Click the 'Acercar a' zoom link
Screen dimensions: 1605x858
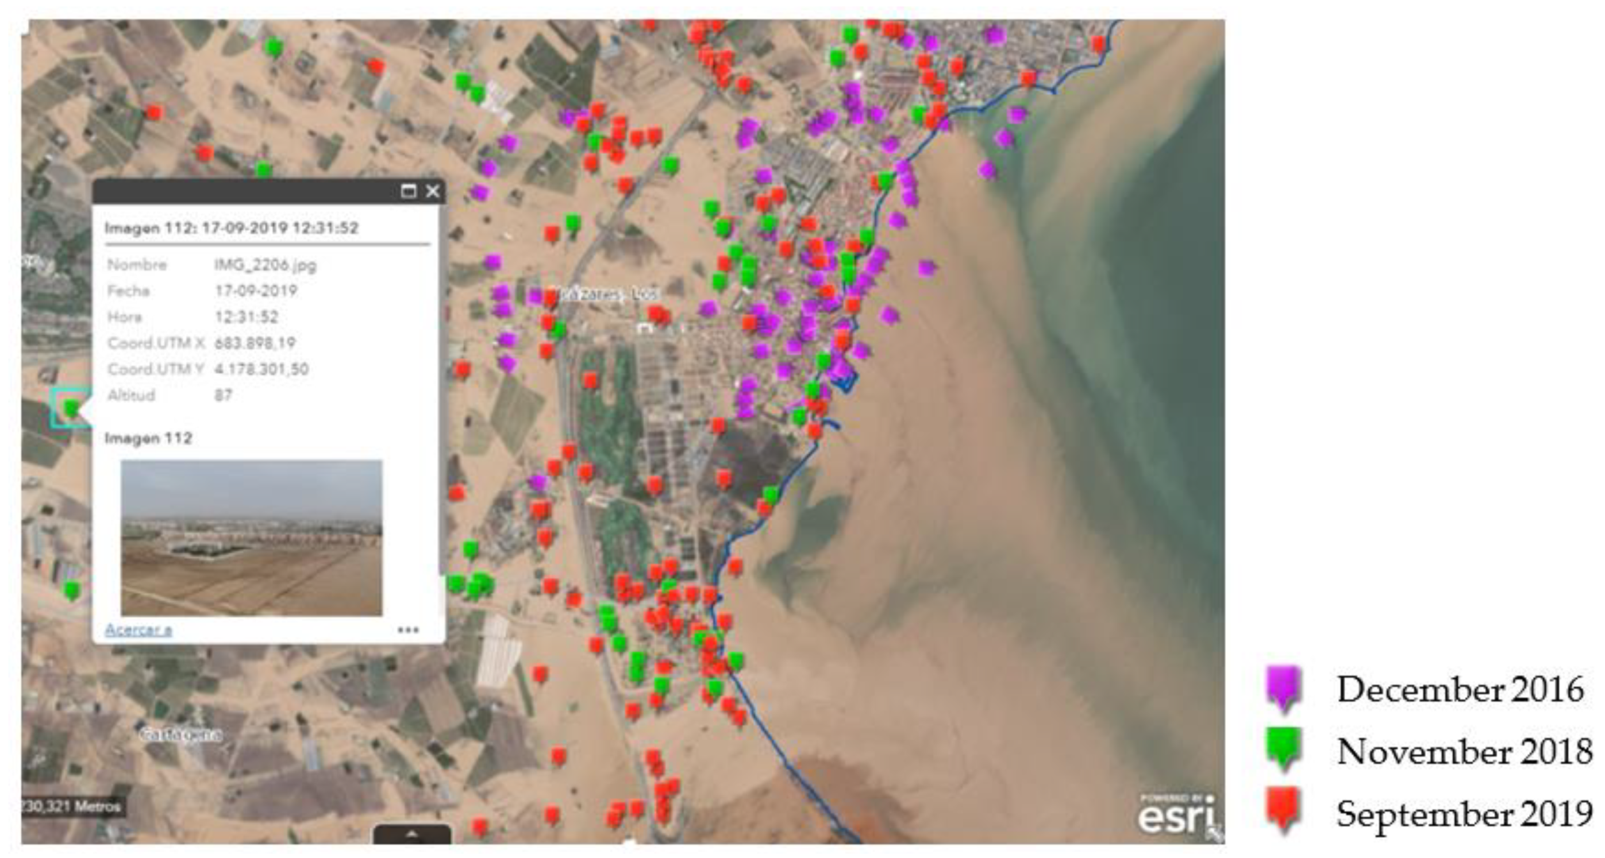(138, 629)
